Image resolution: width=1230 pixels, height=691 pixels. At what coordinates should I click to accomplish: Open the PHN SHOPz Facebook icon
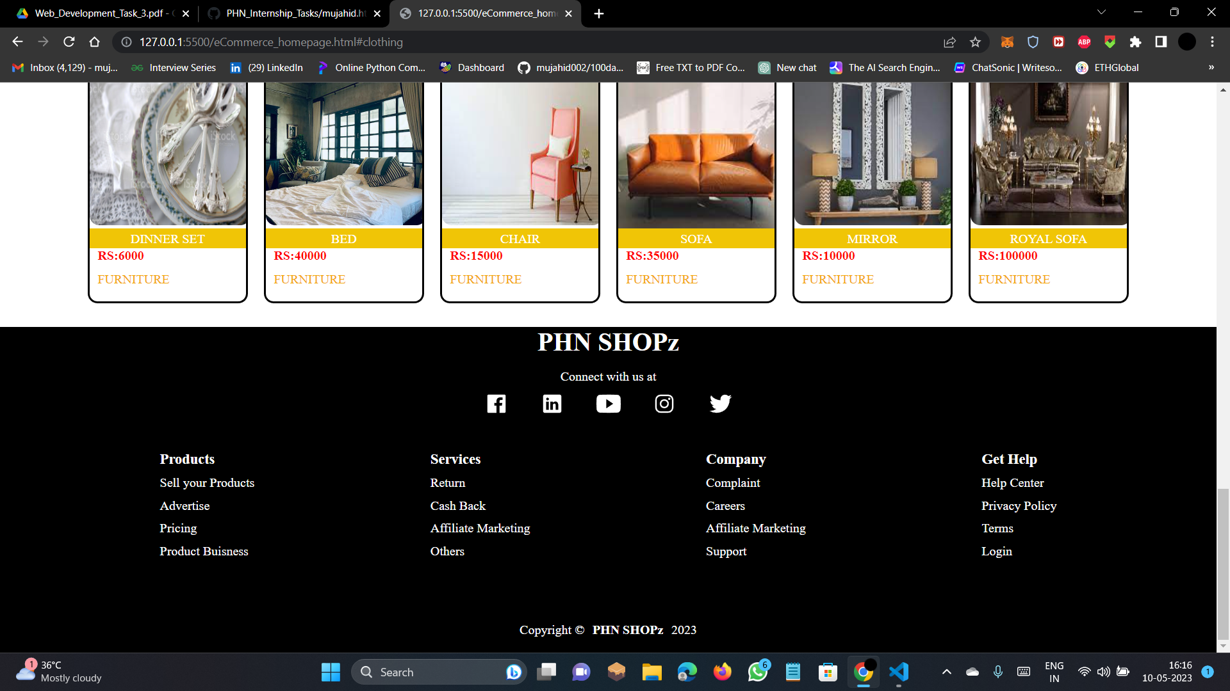(496, 404)
